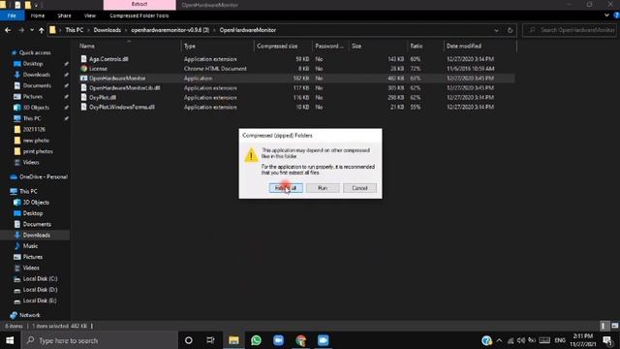Viewport: 620px width, 349px height.
Task: Open the File ribbon tab
Action: tap(12, 16)
